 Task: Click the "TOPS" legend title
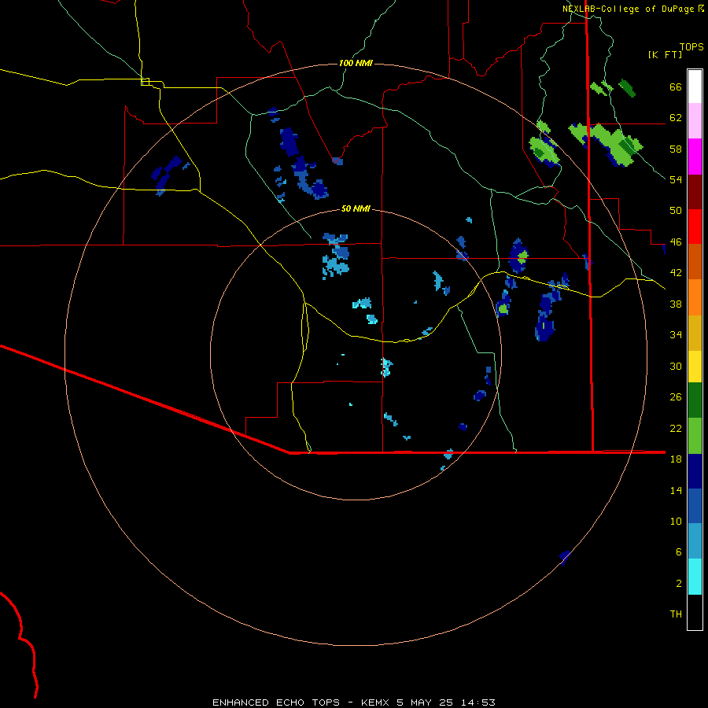click(x=691, y=47)
